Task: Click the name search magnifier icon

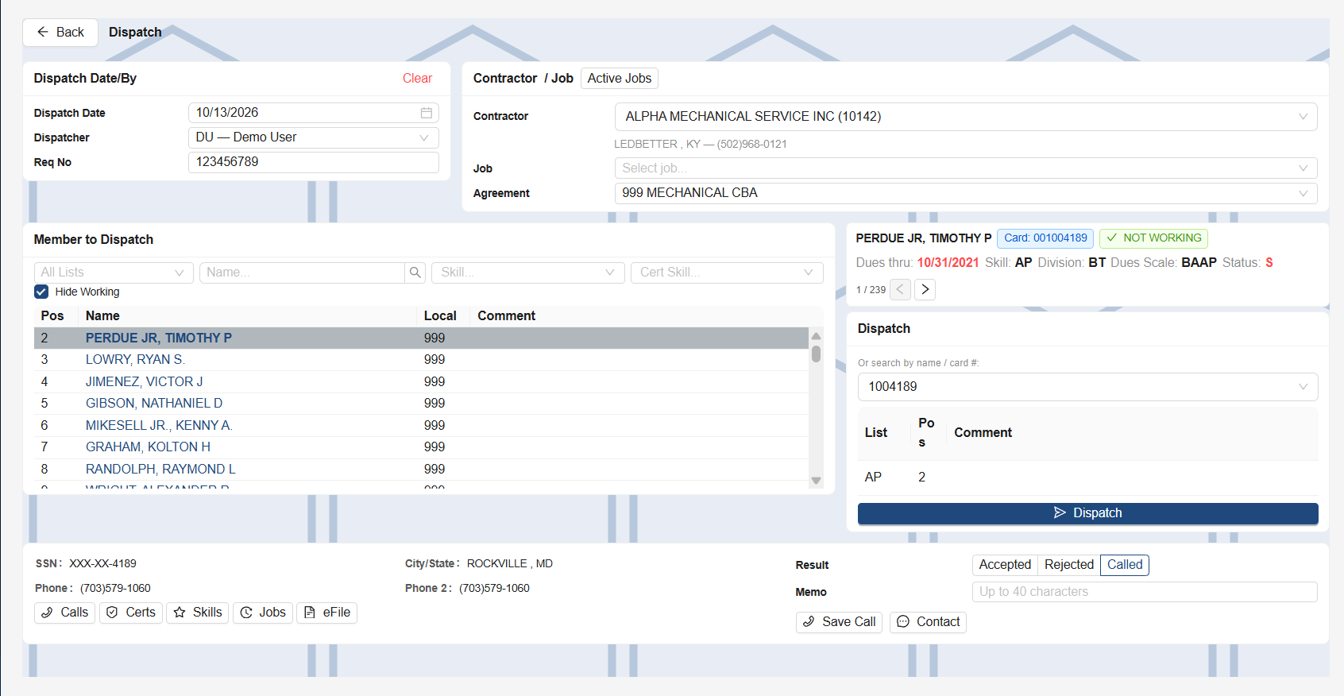Action: coord(415,273)
